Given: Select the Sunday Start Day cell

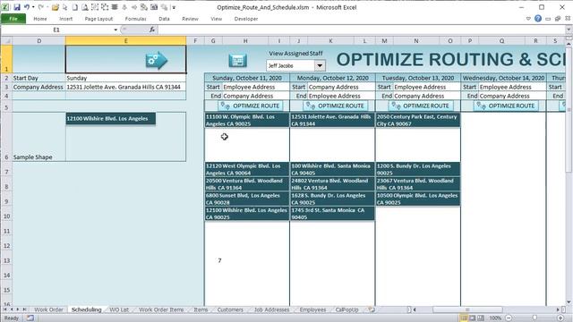Looking at the screenshot, I should [125, 78].
